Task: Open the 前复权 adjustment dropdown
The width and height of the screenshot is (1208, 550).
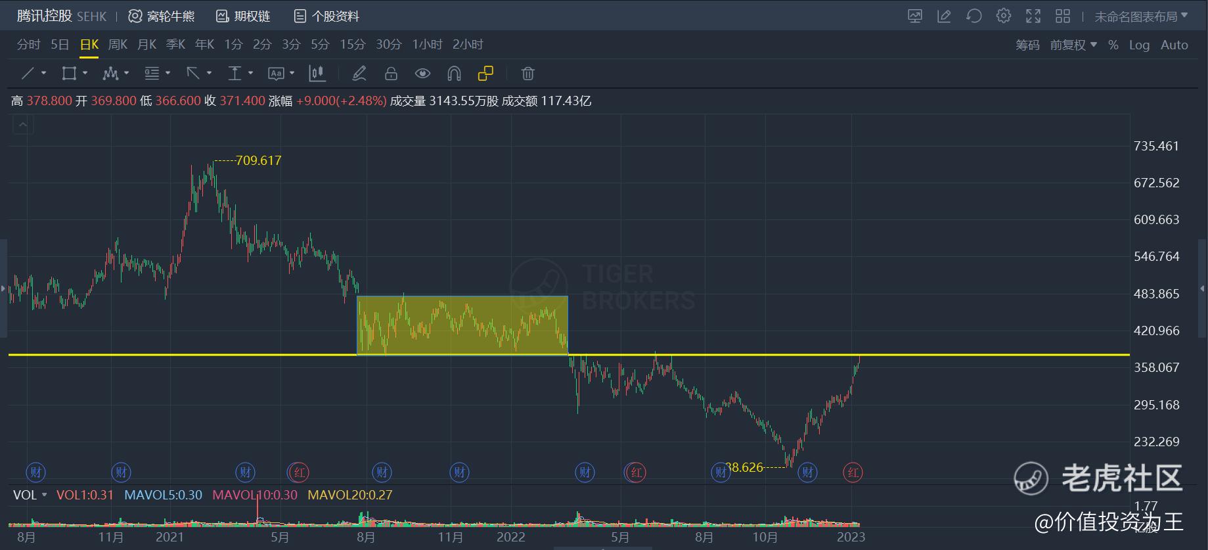Action: pyautogui.click(x=1073, y=45)
